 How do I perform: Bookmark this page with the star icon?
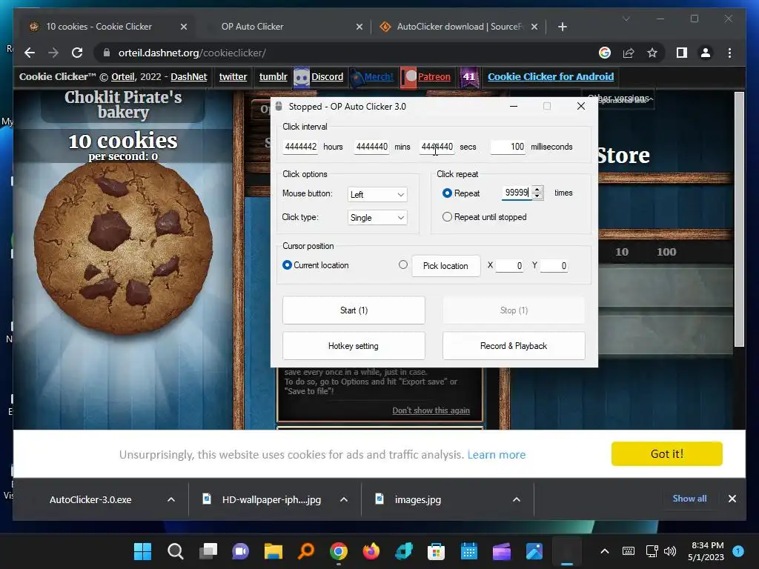point(652,53)
